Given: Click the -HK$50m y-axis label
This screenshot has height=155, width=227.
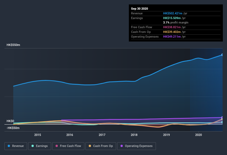Looking at the screenshot, I should tap(13, 128).
